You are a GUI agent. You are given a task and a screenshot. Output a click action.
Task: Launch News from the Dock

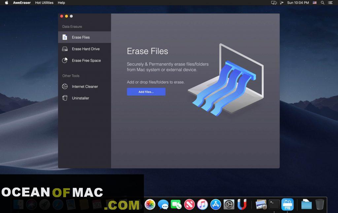point(189,204)
